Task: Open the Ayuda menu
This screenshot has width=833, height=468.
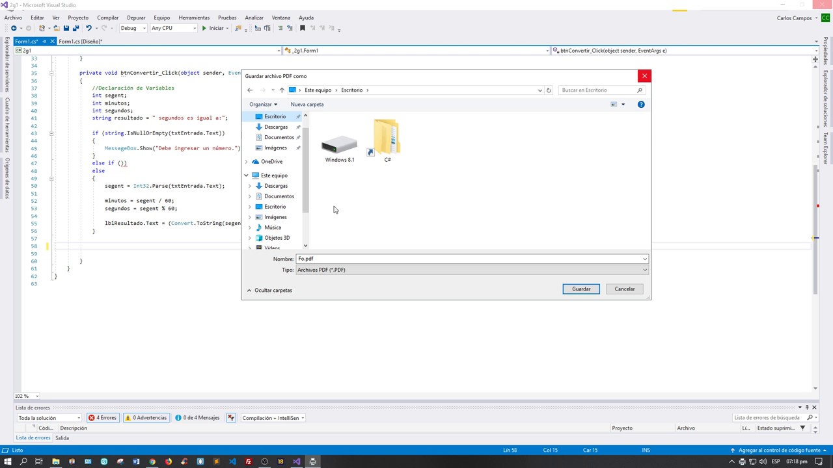Action: [306, 18]
